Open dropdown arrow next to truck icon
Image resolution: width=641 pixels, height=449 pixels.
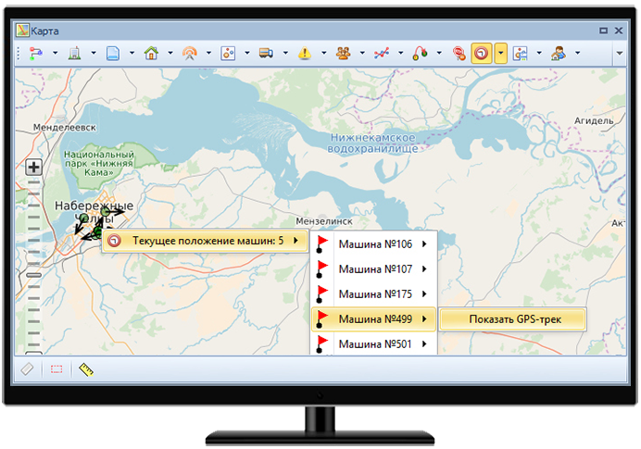[285, 53]
